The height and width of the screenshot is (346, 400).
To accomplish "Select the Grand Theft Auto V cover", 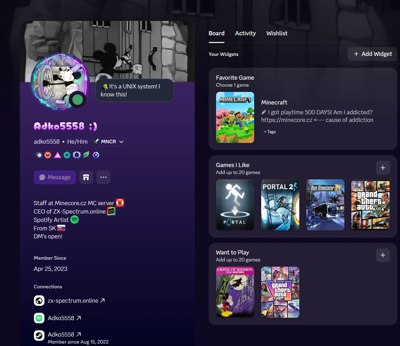I will click(x=370, y=205).
